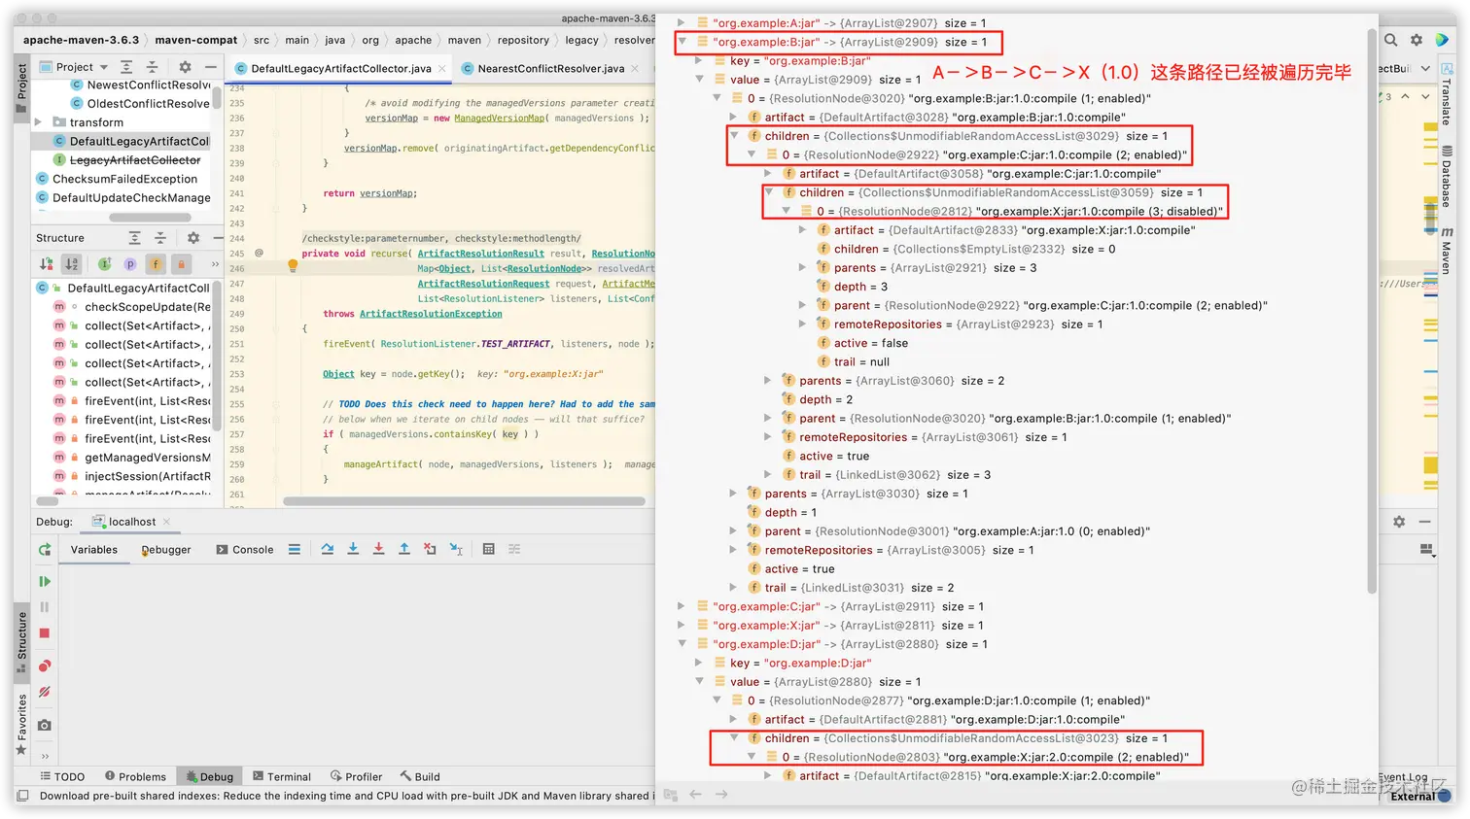Click the Trace Current Stream Chain icon

click(x=514, y=549)
